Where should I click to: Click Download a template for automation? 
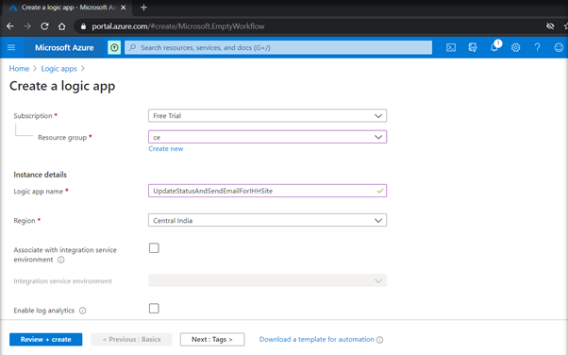point(317,339)
